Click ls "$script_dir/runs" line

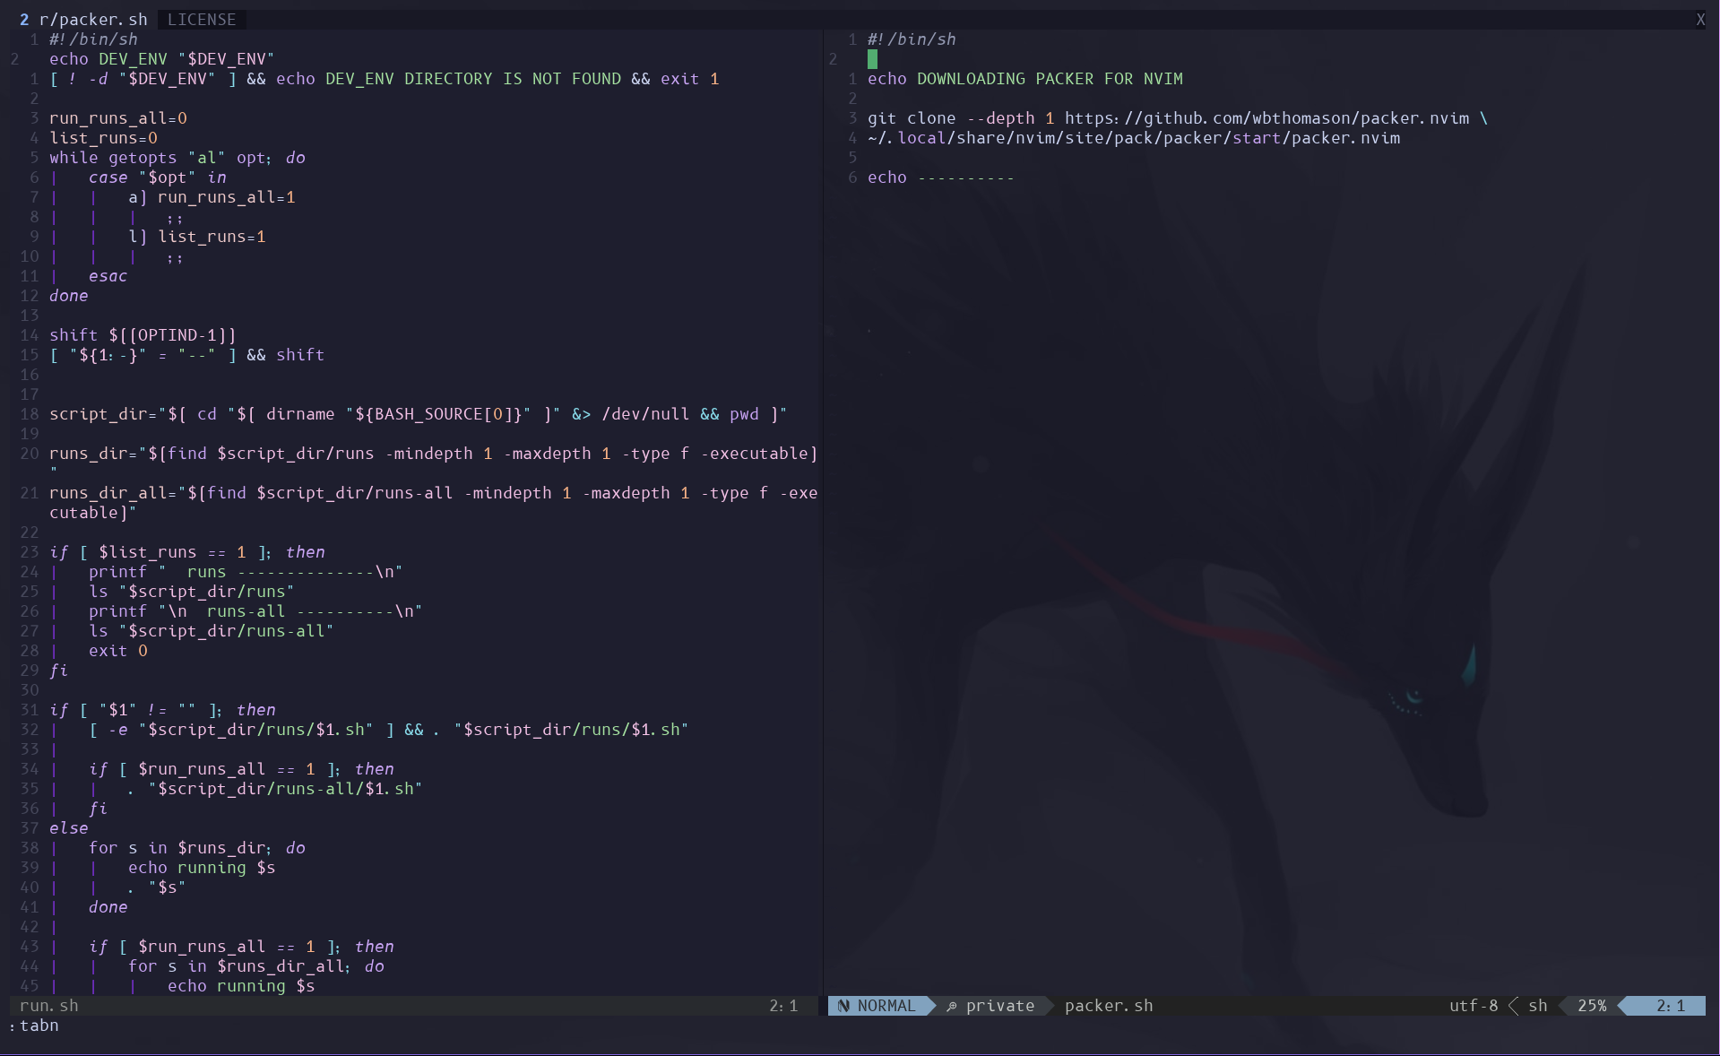click(x=192, y=592)
